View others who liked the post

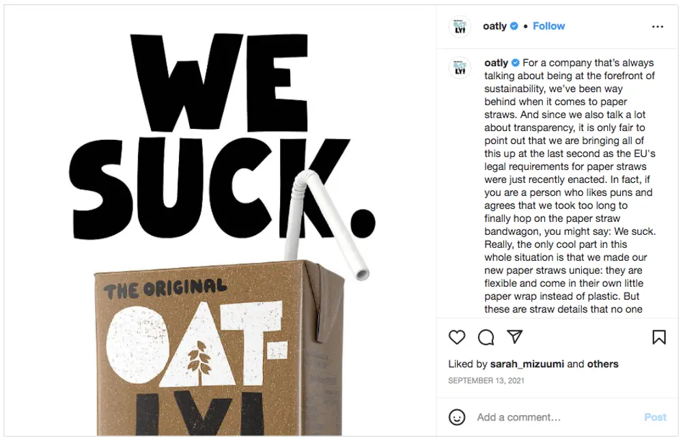click(x=603, y=364)
